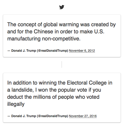
Task: Click the word 'U.S.' in first tweet
Action: pyautogui.click(x=99, y=32)
